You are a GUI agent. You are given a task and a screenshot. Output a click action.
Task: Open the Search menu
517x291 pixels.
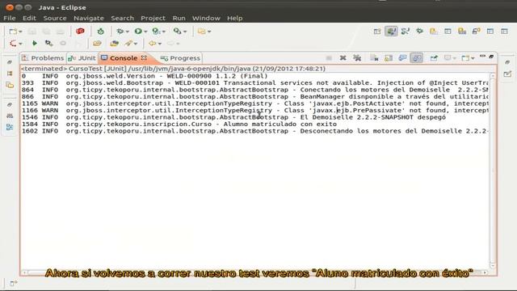point(122,18)
